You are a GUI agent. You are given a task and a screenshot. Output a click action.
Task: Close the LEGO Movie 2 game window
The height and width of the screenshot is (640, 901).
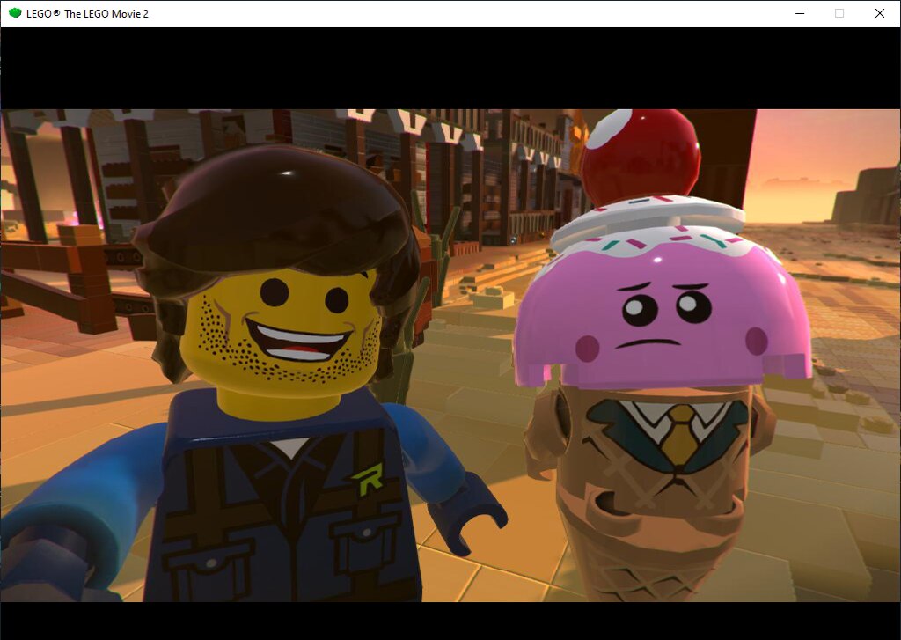pos(879,13)
